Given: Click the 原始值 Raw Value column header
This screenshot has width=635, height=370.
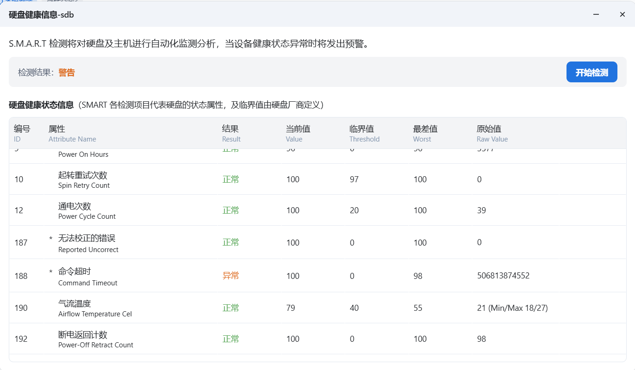Looking at the screenshot, I should (492, 133).
